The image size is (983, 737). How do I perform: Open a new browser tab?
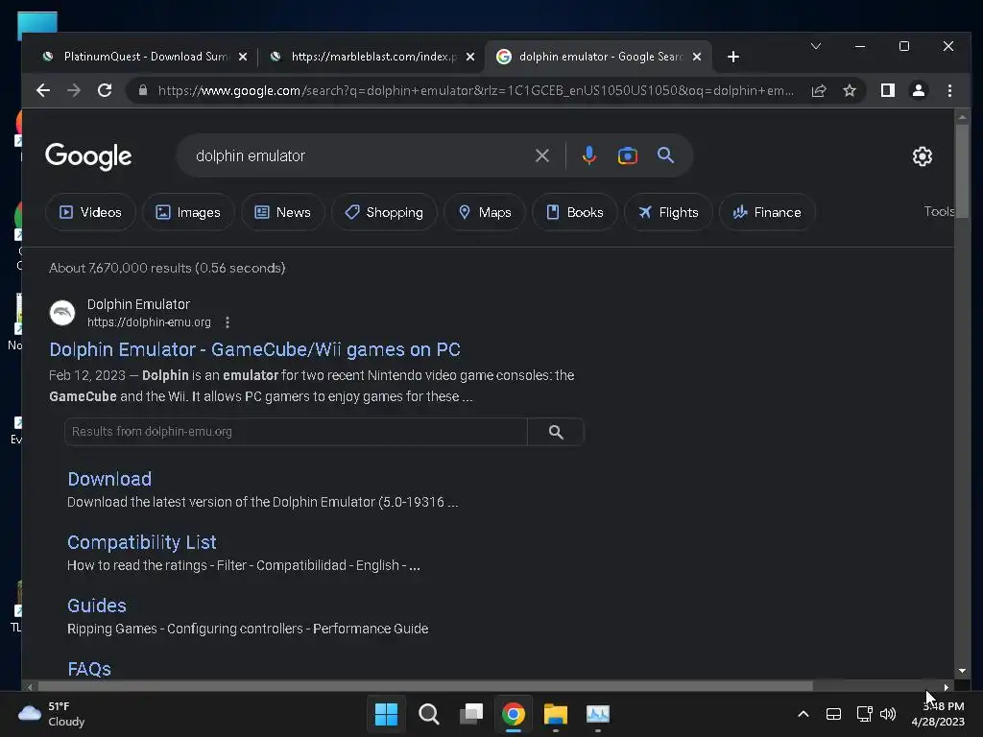pyautogui.click(x=732, y=57)
